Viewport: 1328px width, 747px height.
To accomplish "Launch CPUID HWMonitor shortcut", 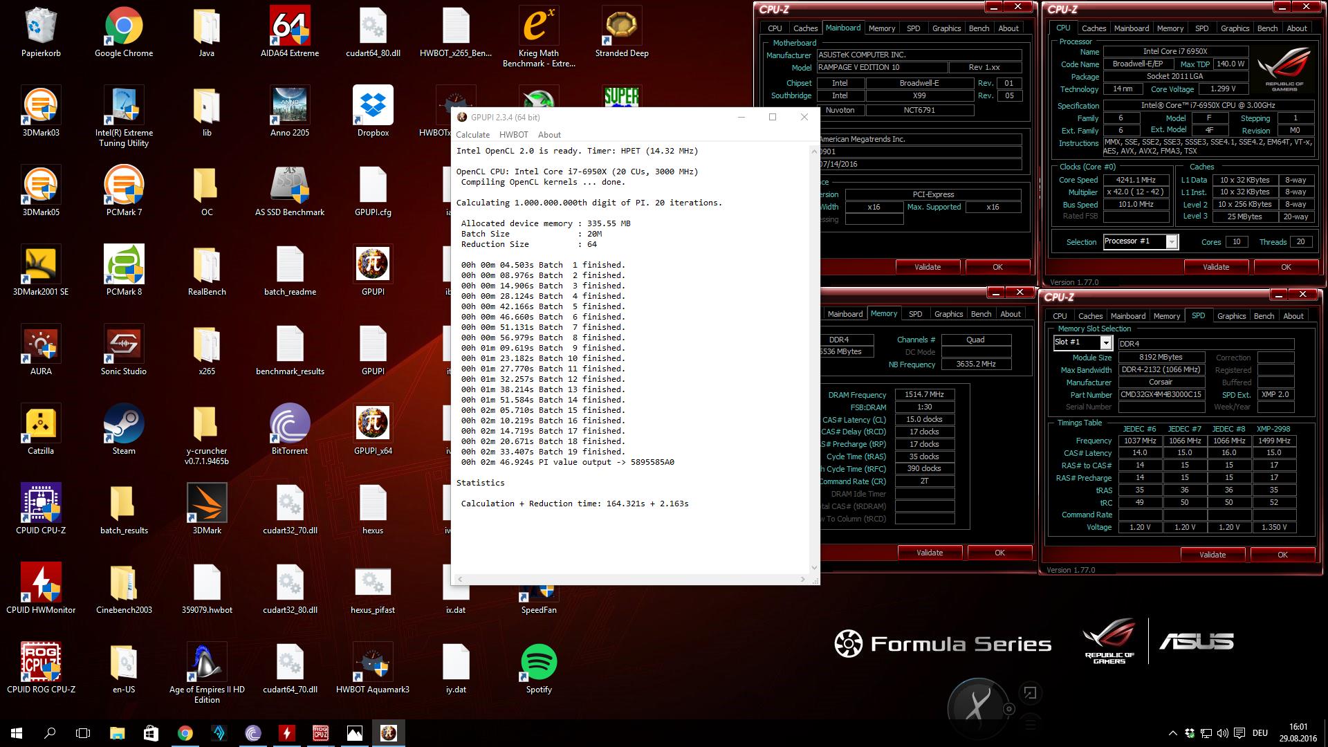I will (x=41, y=589).
